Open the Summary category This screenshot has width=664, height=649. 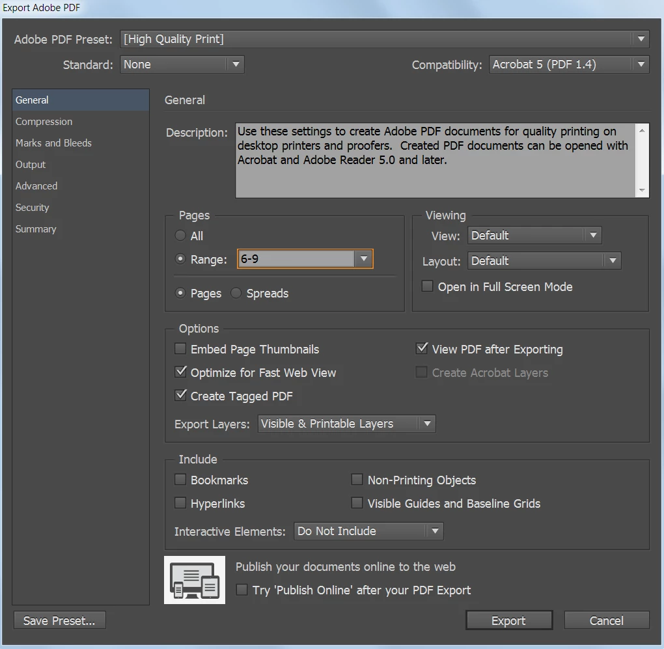pyautogui.click(x=81, y=229)
